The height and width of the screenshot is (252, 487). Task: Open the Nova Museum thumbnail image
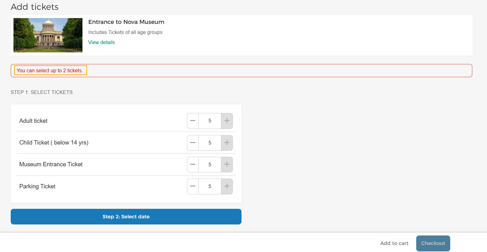click(x=48, y=35)
